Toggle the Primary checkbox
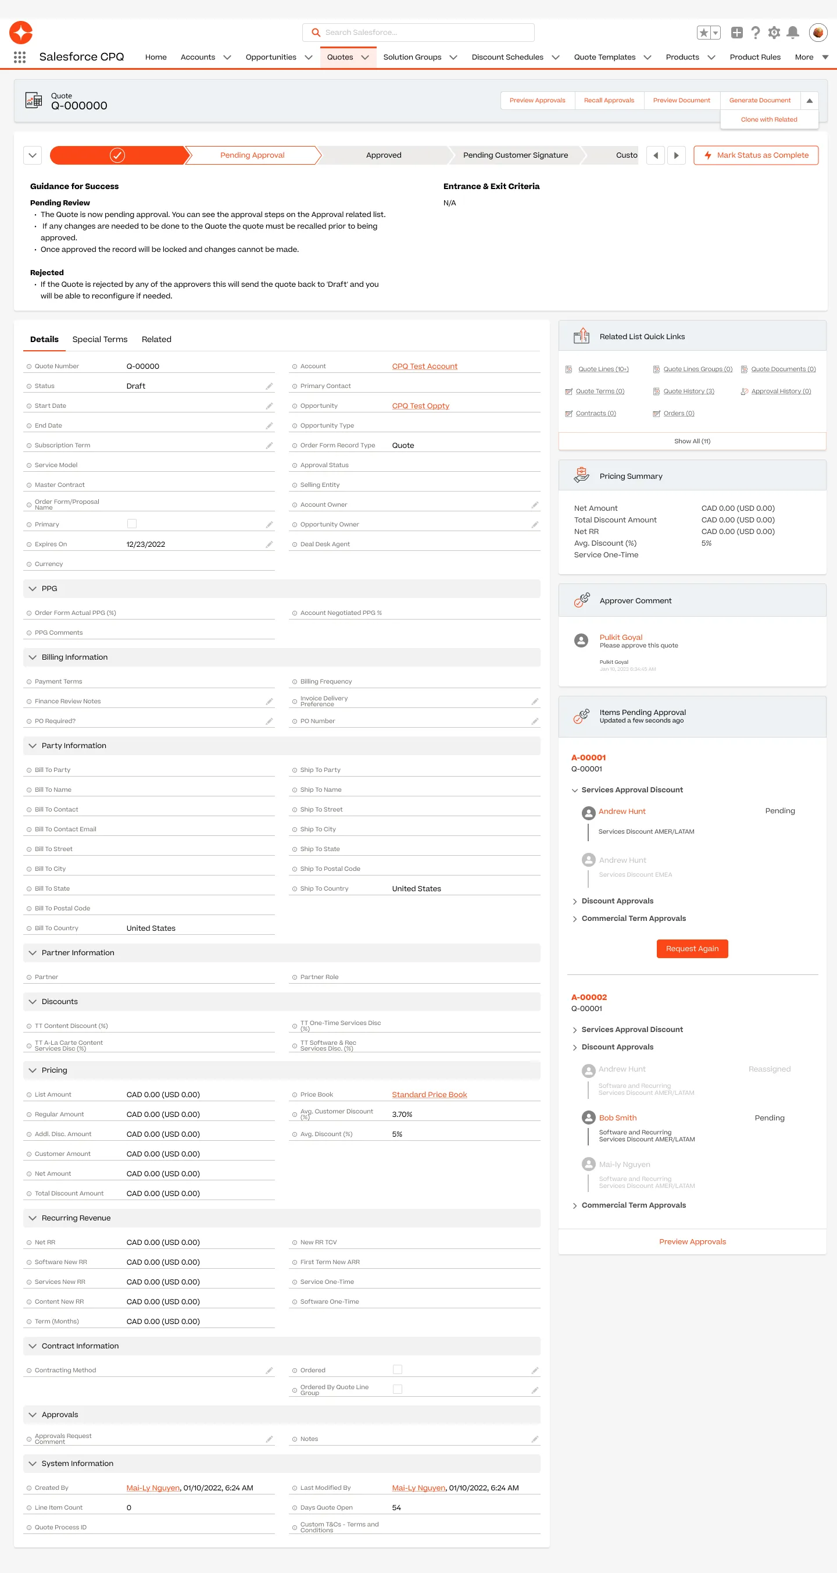The width and height of the screenshot is (837, 1573). click(x=132, y=524)
